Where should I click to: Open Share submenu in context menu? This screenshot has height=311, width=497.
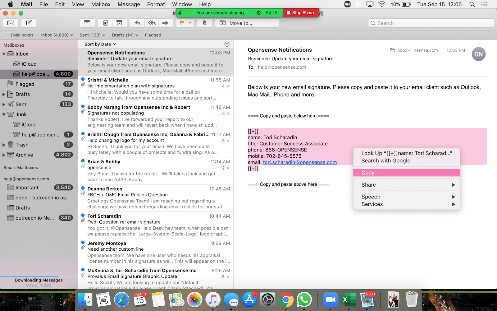coord(407,185)
